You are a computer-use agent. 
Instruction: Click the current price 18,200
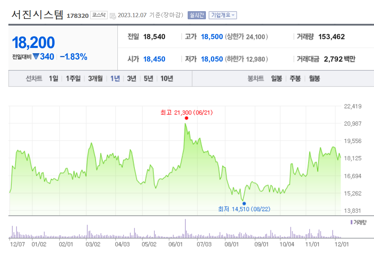(x=34, y=42)
